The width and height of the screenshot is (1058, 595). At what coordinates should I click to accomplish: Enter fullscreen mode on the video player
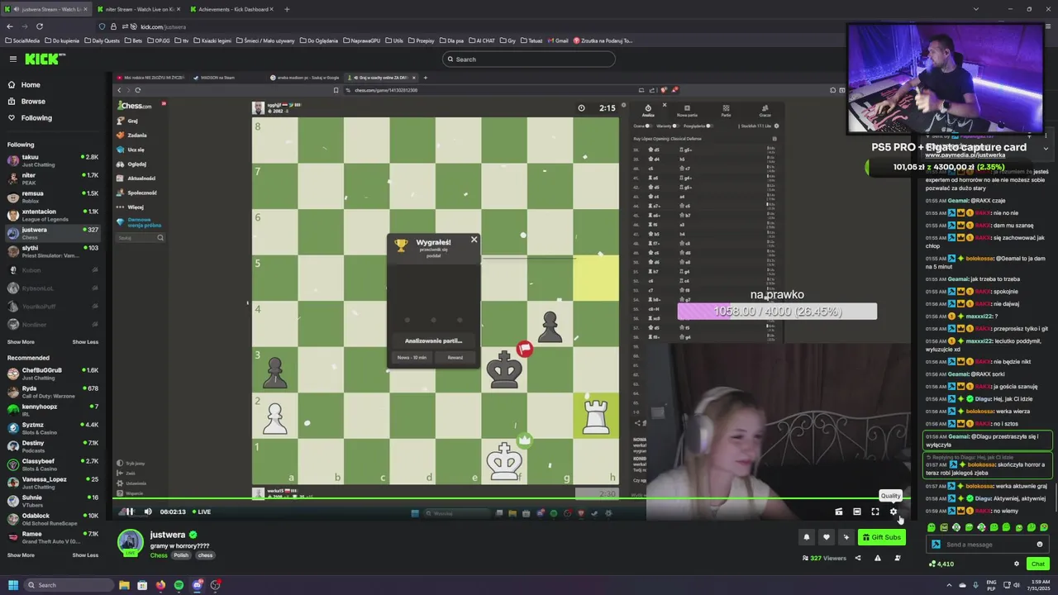[x=875, y=512]
